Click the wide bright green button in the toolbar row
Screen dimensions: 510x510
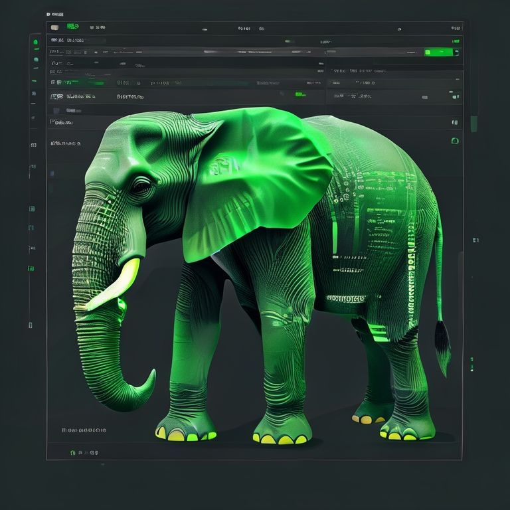tap(438, 52)
